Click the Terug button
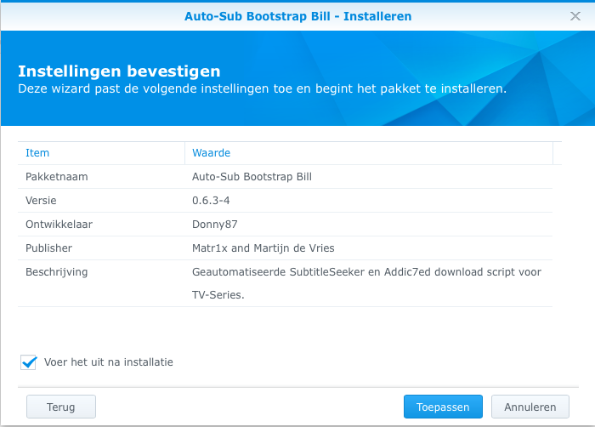This screenshot has width=595, height=427. pyautogui.click(x=61, y=407)
